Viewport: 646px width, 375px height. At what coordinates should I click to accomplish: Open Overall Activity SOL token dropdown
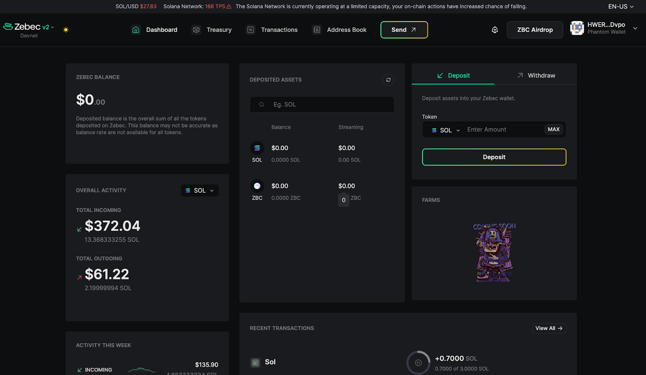pos(200,190)
